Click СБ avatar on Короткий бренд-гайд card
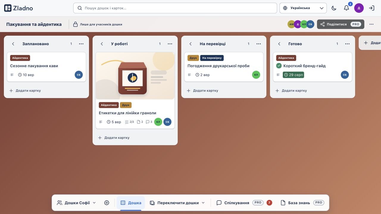Viewport: 381px width, 214px height. [x=345, y=75]
